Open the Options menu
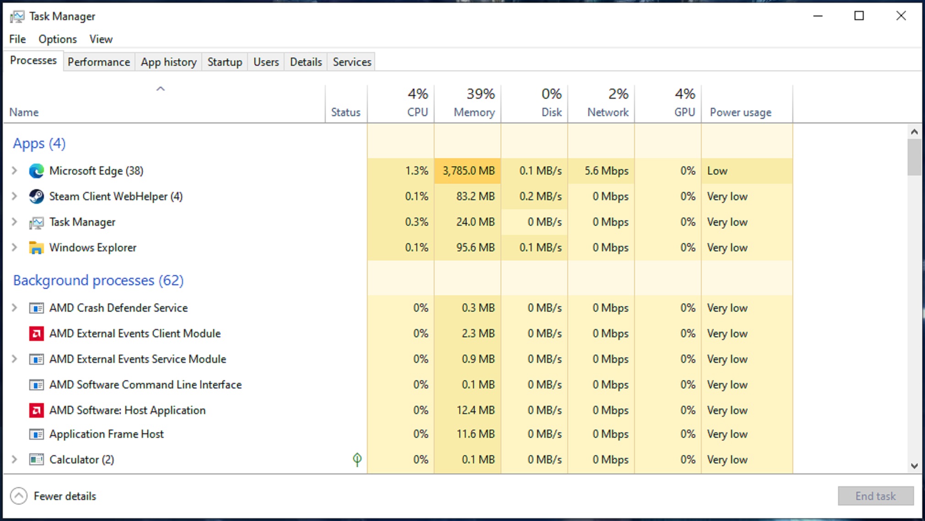Screen dimensions: 925x521 [x=58, y=39]
